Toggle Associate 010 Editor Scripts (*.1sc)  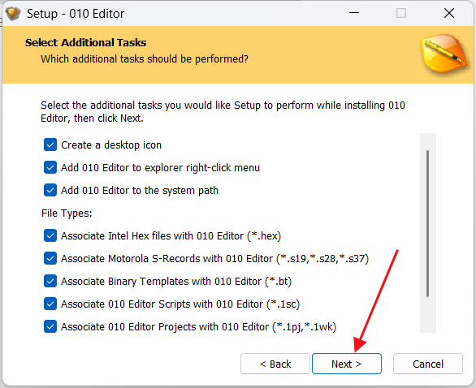[50, 304]
